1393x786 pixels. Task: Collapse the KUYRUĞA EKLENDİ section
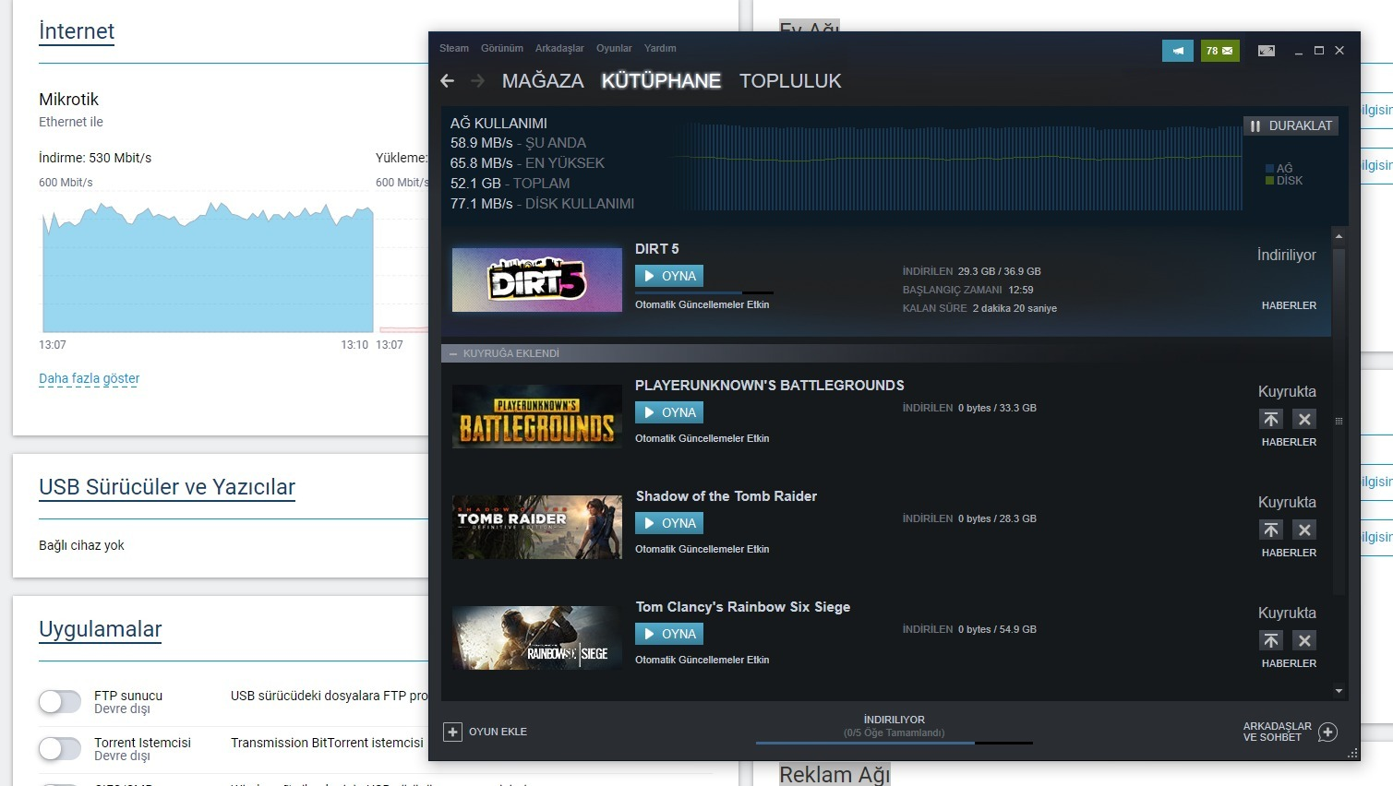pos(453,353)
